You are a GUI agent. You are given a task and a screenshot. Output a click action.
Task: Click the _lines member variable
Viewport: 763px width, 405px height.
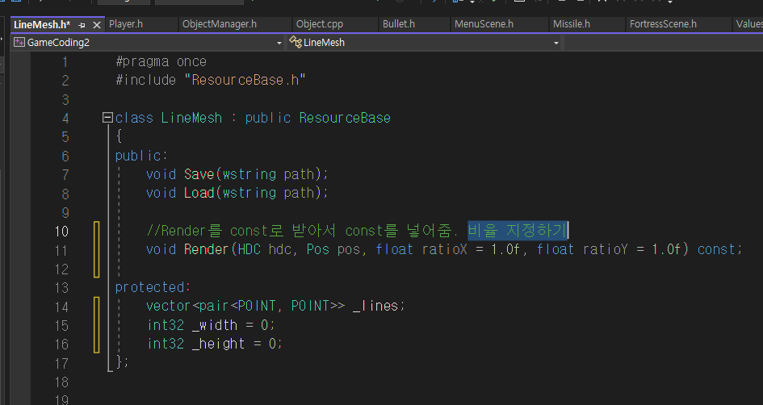click(x=375, y=306)
